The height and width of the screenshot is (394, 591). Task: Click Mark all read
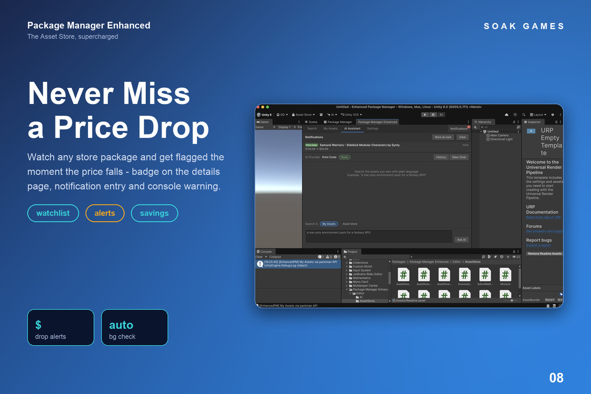click(443, 137)
